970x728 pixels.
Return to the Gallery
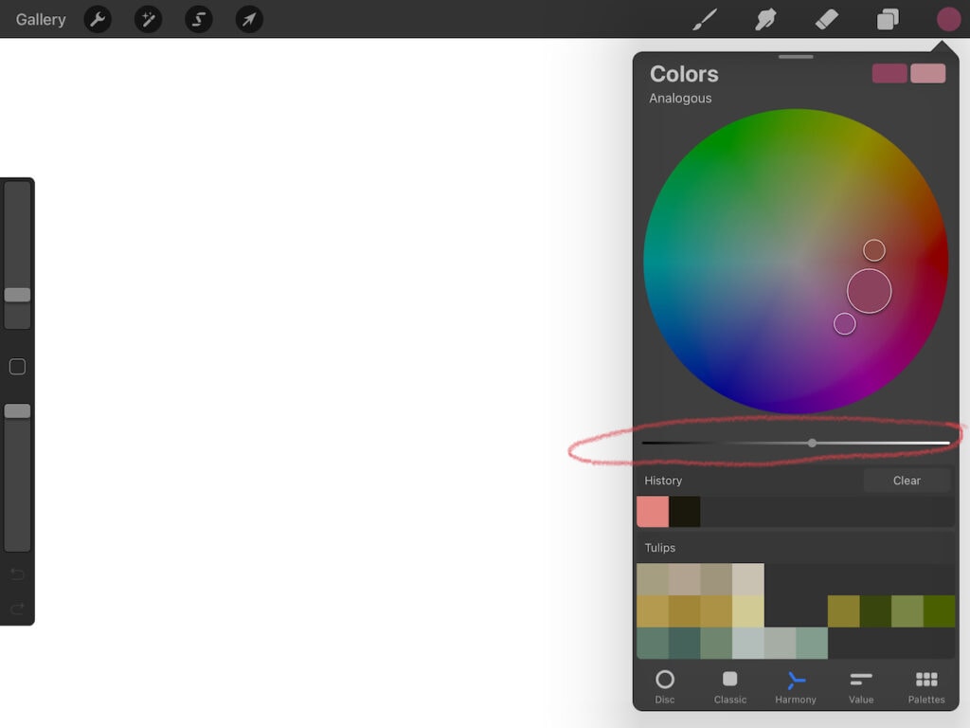(x=41, y=19)
